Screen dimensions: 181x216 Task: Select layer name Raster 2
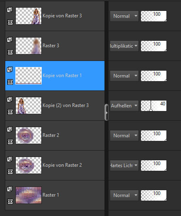pos(51,135)
